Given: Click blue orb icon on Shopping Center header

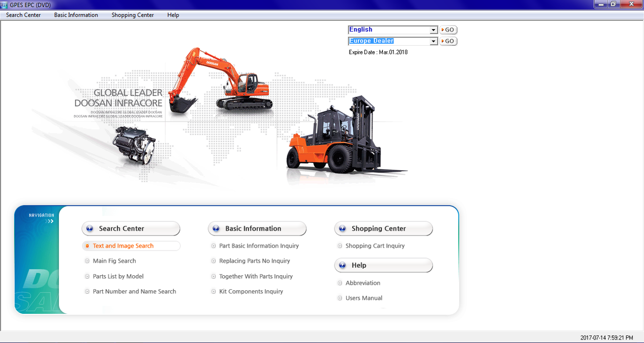Looking at the screenshot, I should pyautogui.click(x=343, y=228).
